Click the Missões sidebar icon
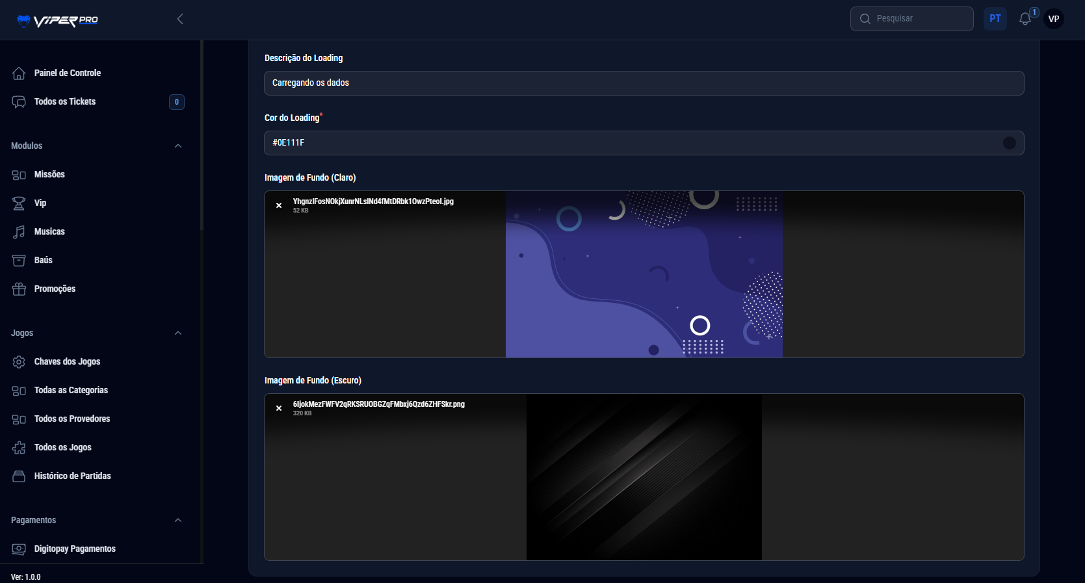Image resolution: width=1085 pixels, height=583 pixels. [19, 175]
